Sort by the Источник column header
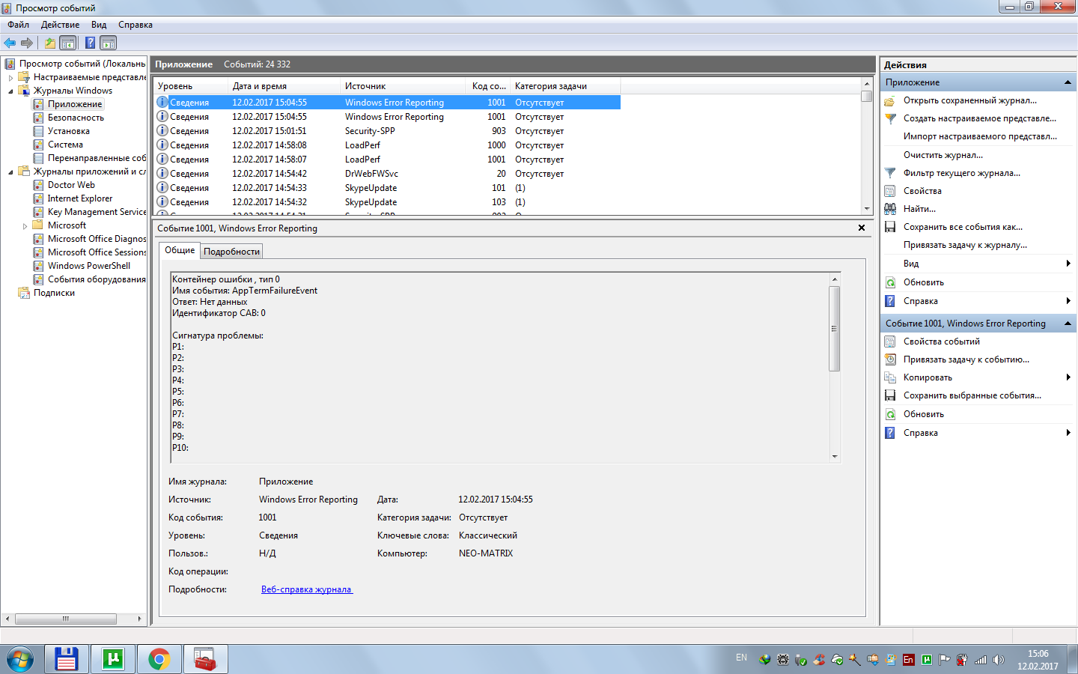 click(403, 86)
